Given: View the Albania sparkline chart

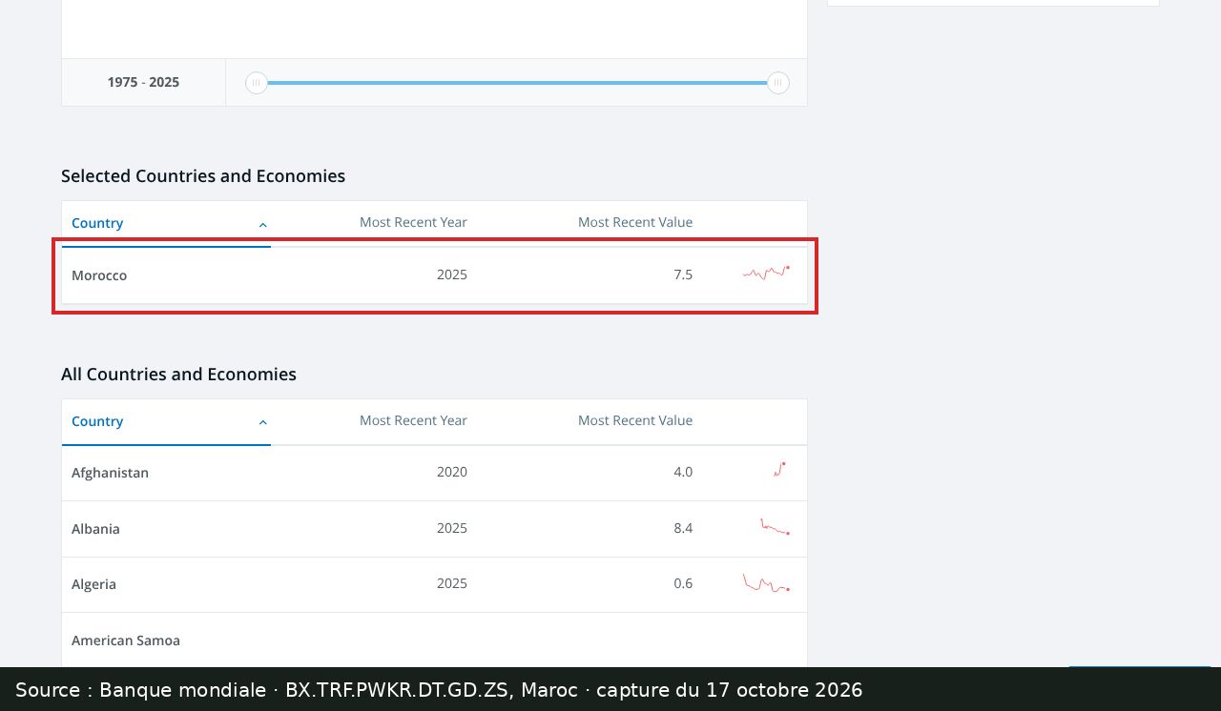Looking at the screenshot, I should point(775,527).
